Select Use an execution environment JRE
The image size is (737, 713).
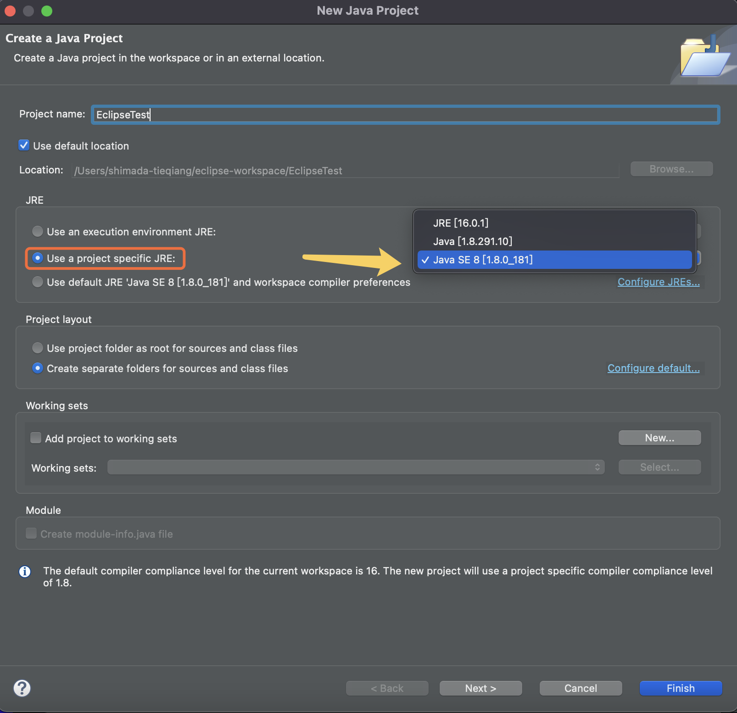(x=37, y=231)
